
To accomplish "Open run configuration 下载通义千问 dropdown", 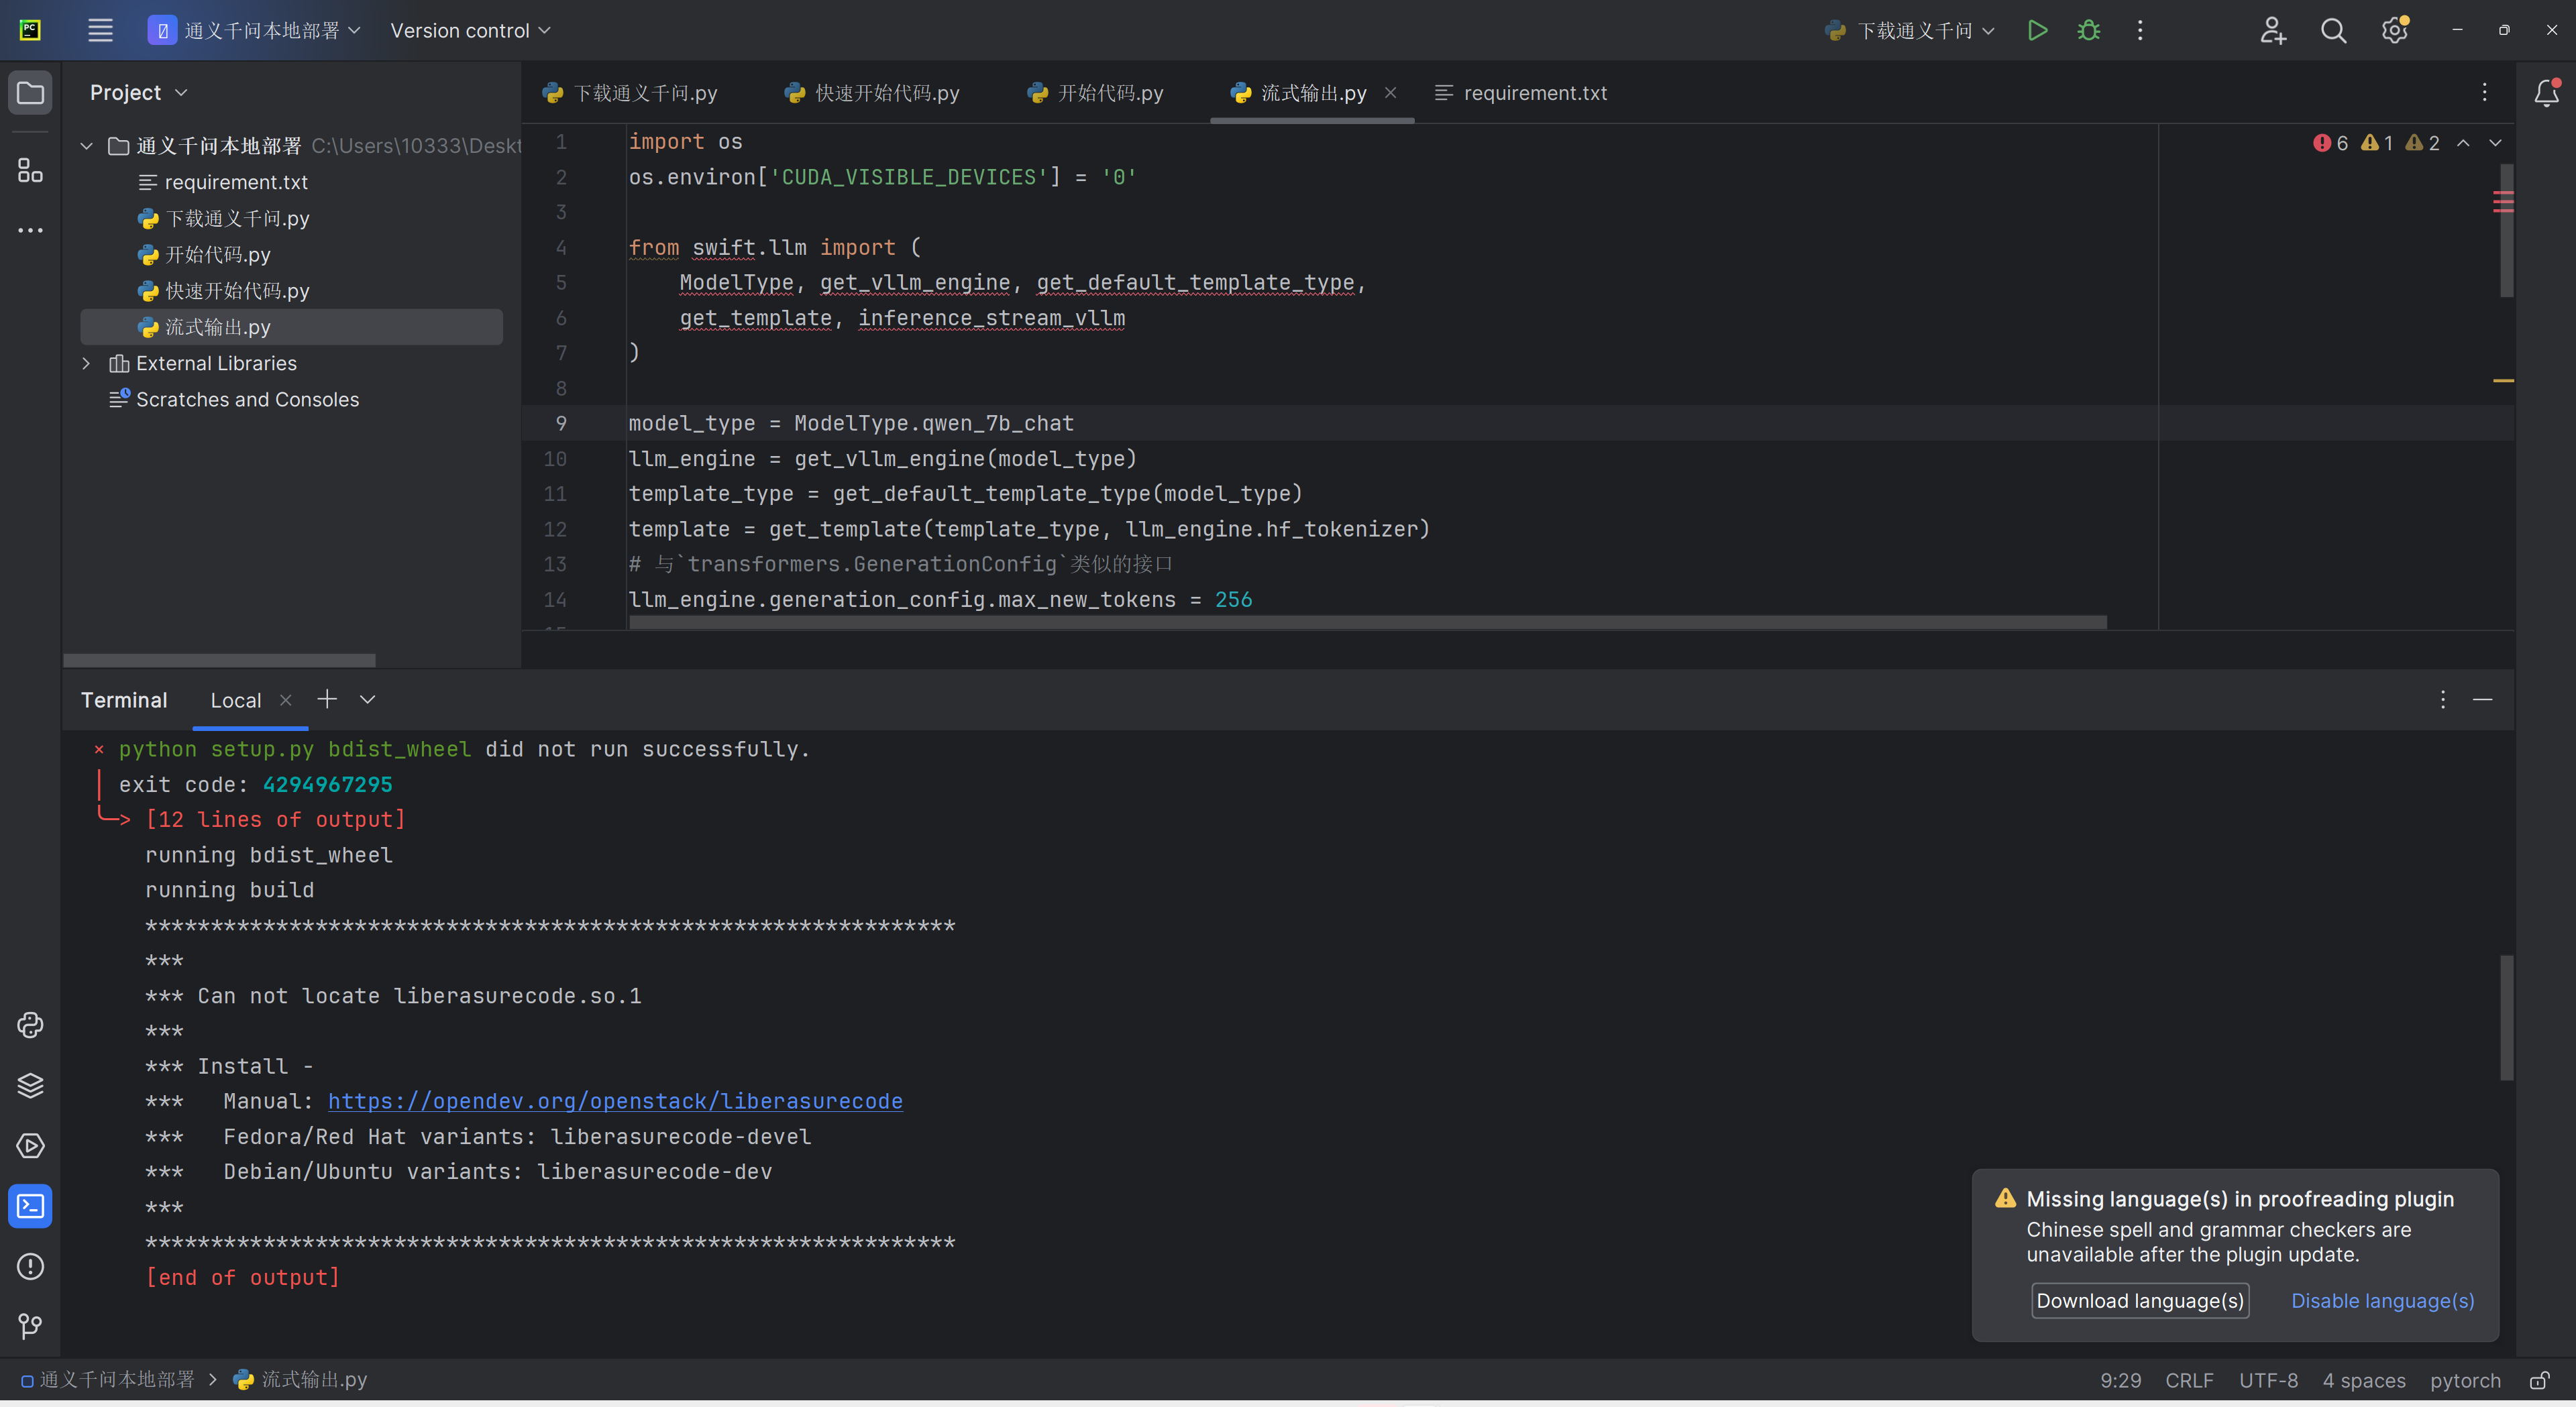I will click(1910, 30).
